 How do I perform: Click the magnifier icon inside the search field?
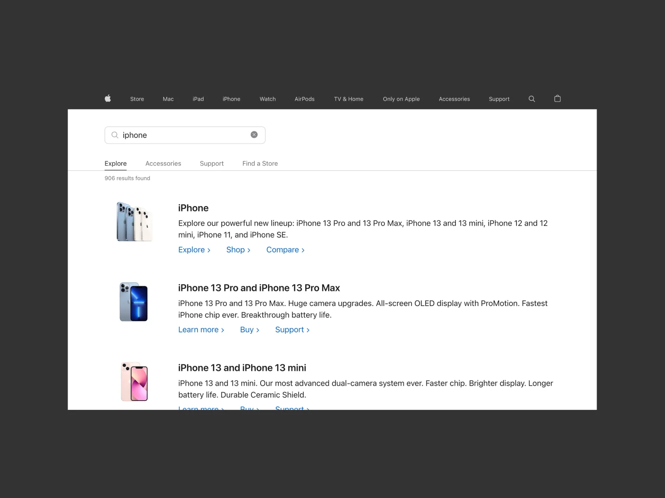coord(115,135)
